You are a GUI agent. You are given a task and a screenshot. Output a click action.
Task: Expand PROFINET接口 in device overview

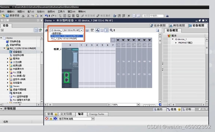point(176,43)
